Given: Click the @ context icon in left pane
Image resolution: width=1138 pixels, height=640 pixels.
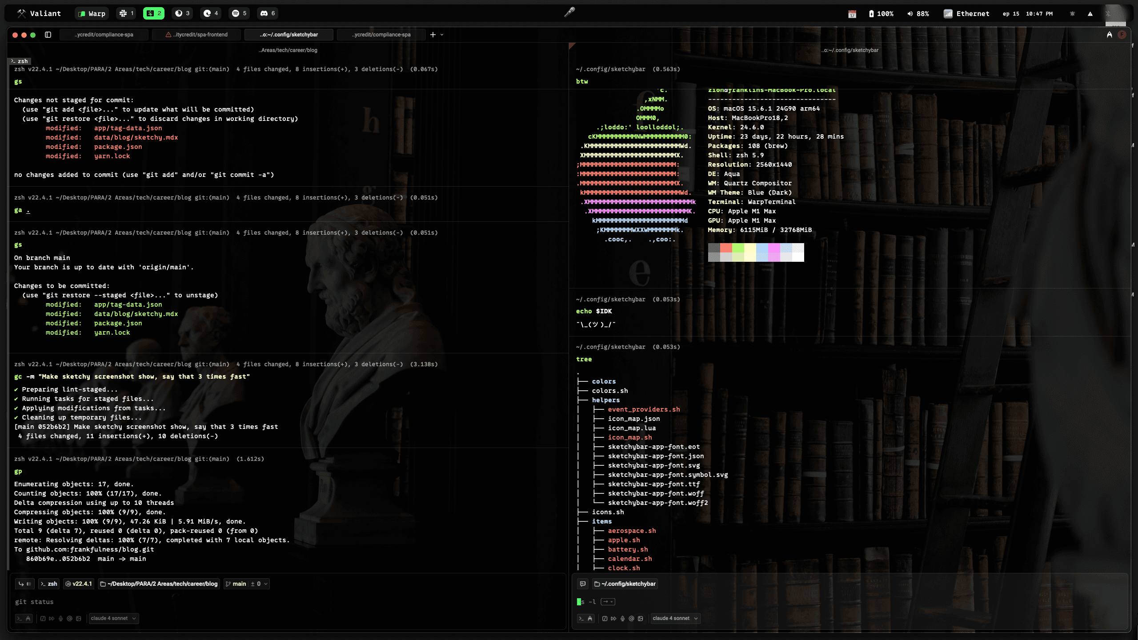Looking at the screenshot, I should [69, 618].
